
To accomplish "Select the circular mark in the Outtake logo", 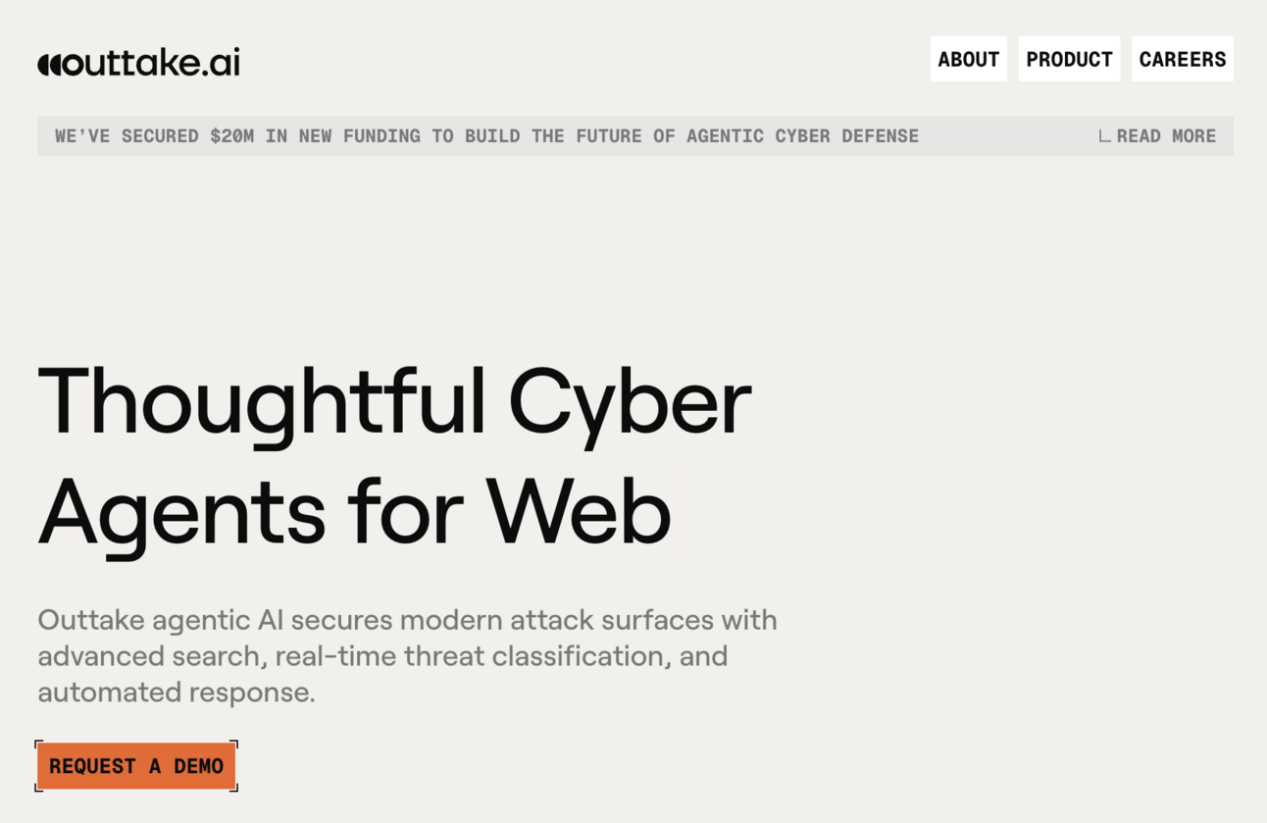I will tap(56, 62).
